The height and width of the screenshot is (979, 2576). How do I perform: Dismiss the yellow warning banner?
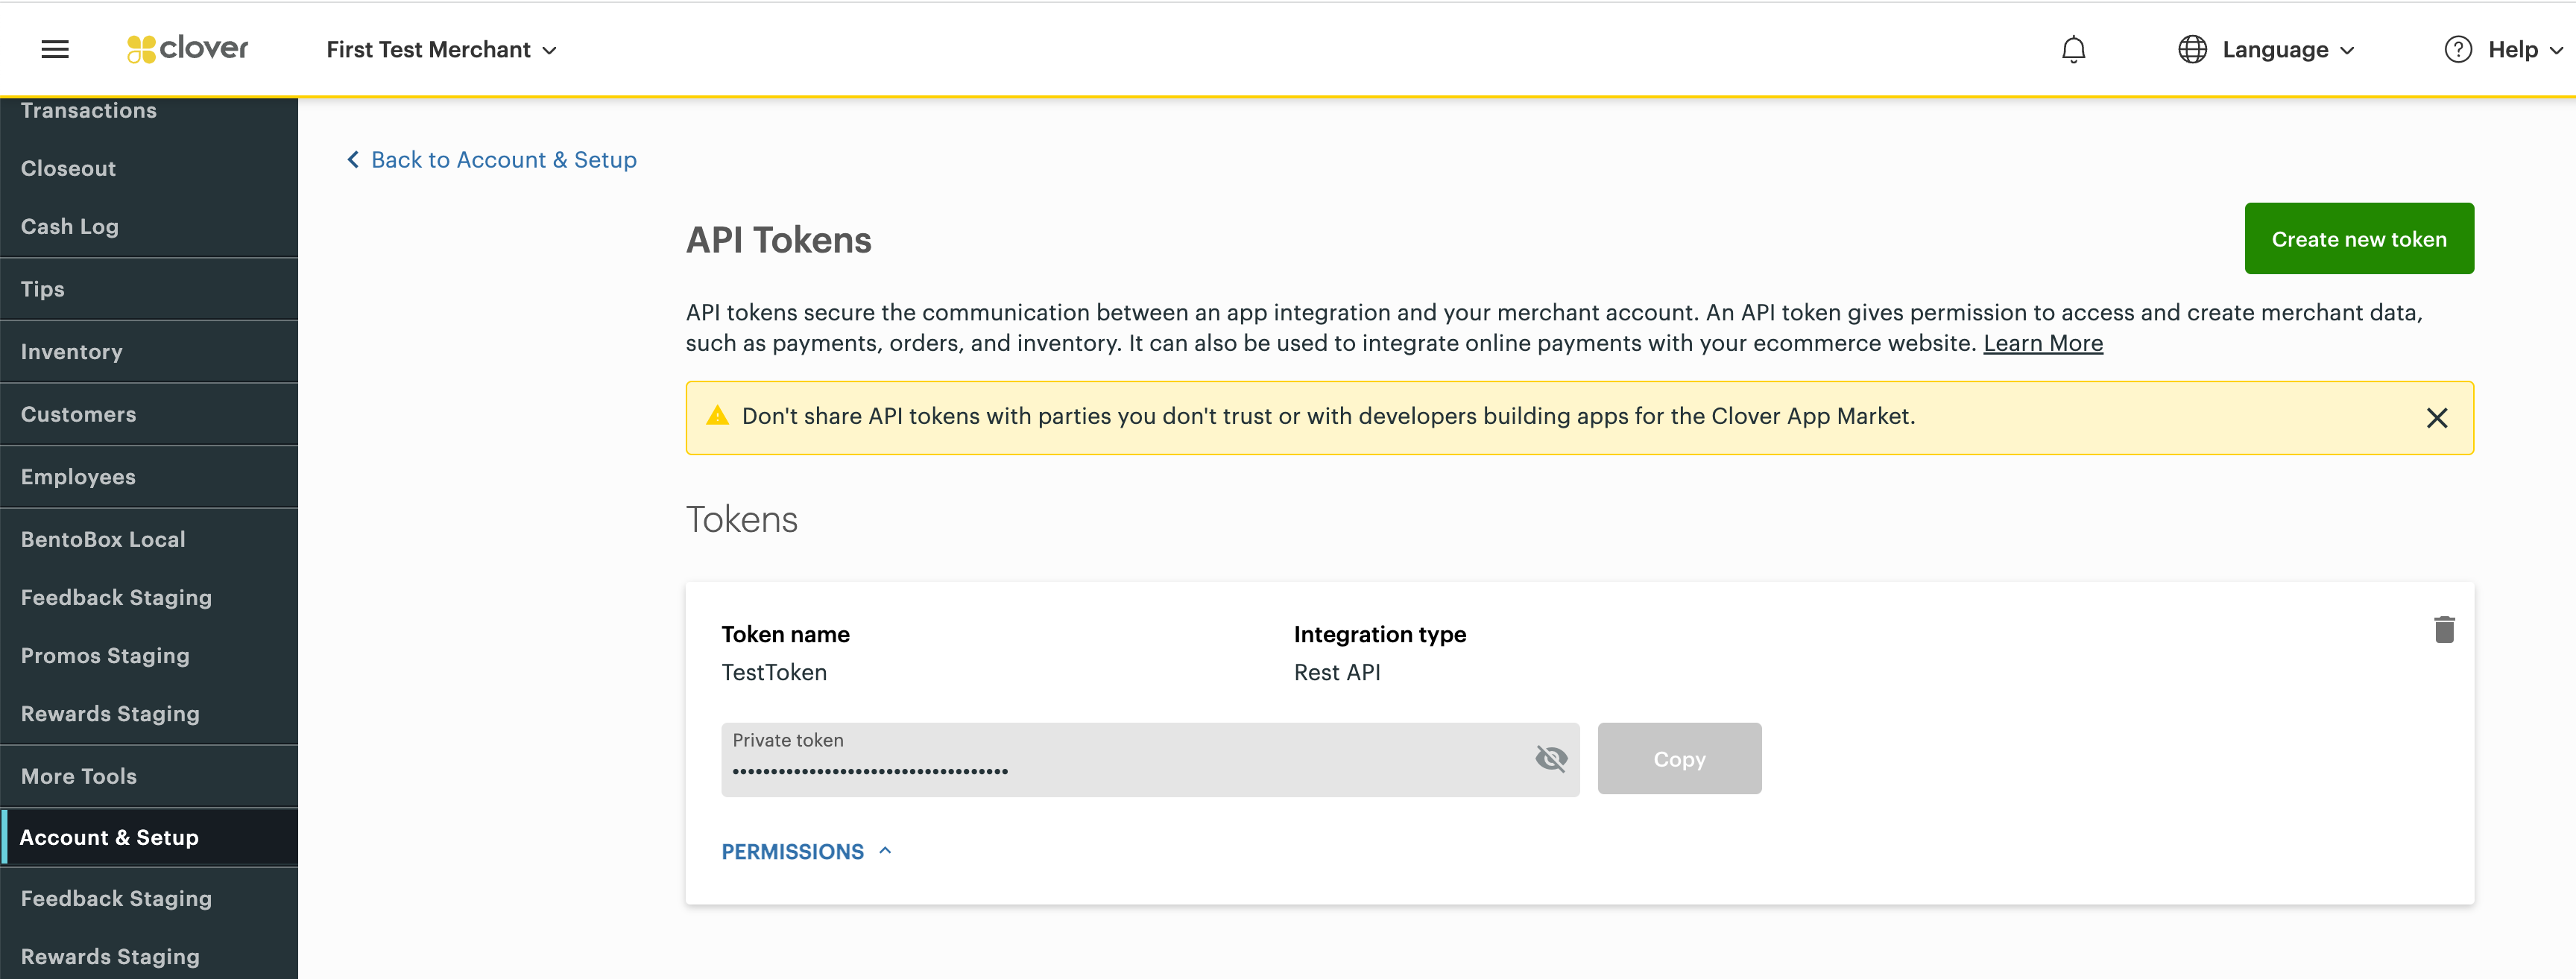2436,418
